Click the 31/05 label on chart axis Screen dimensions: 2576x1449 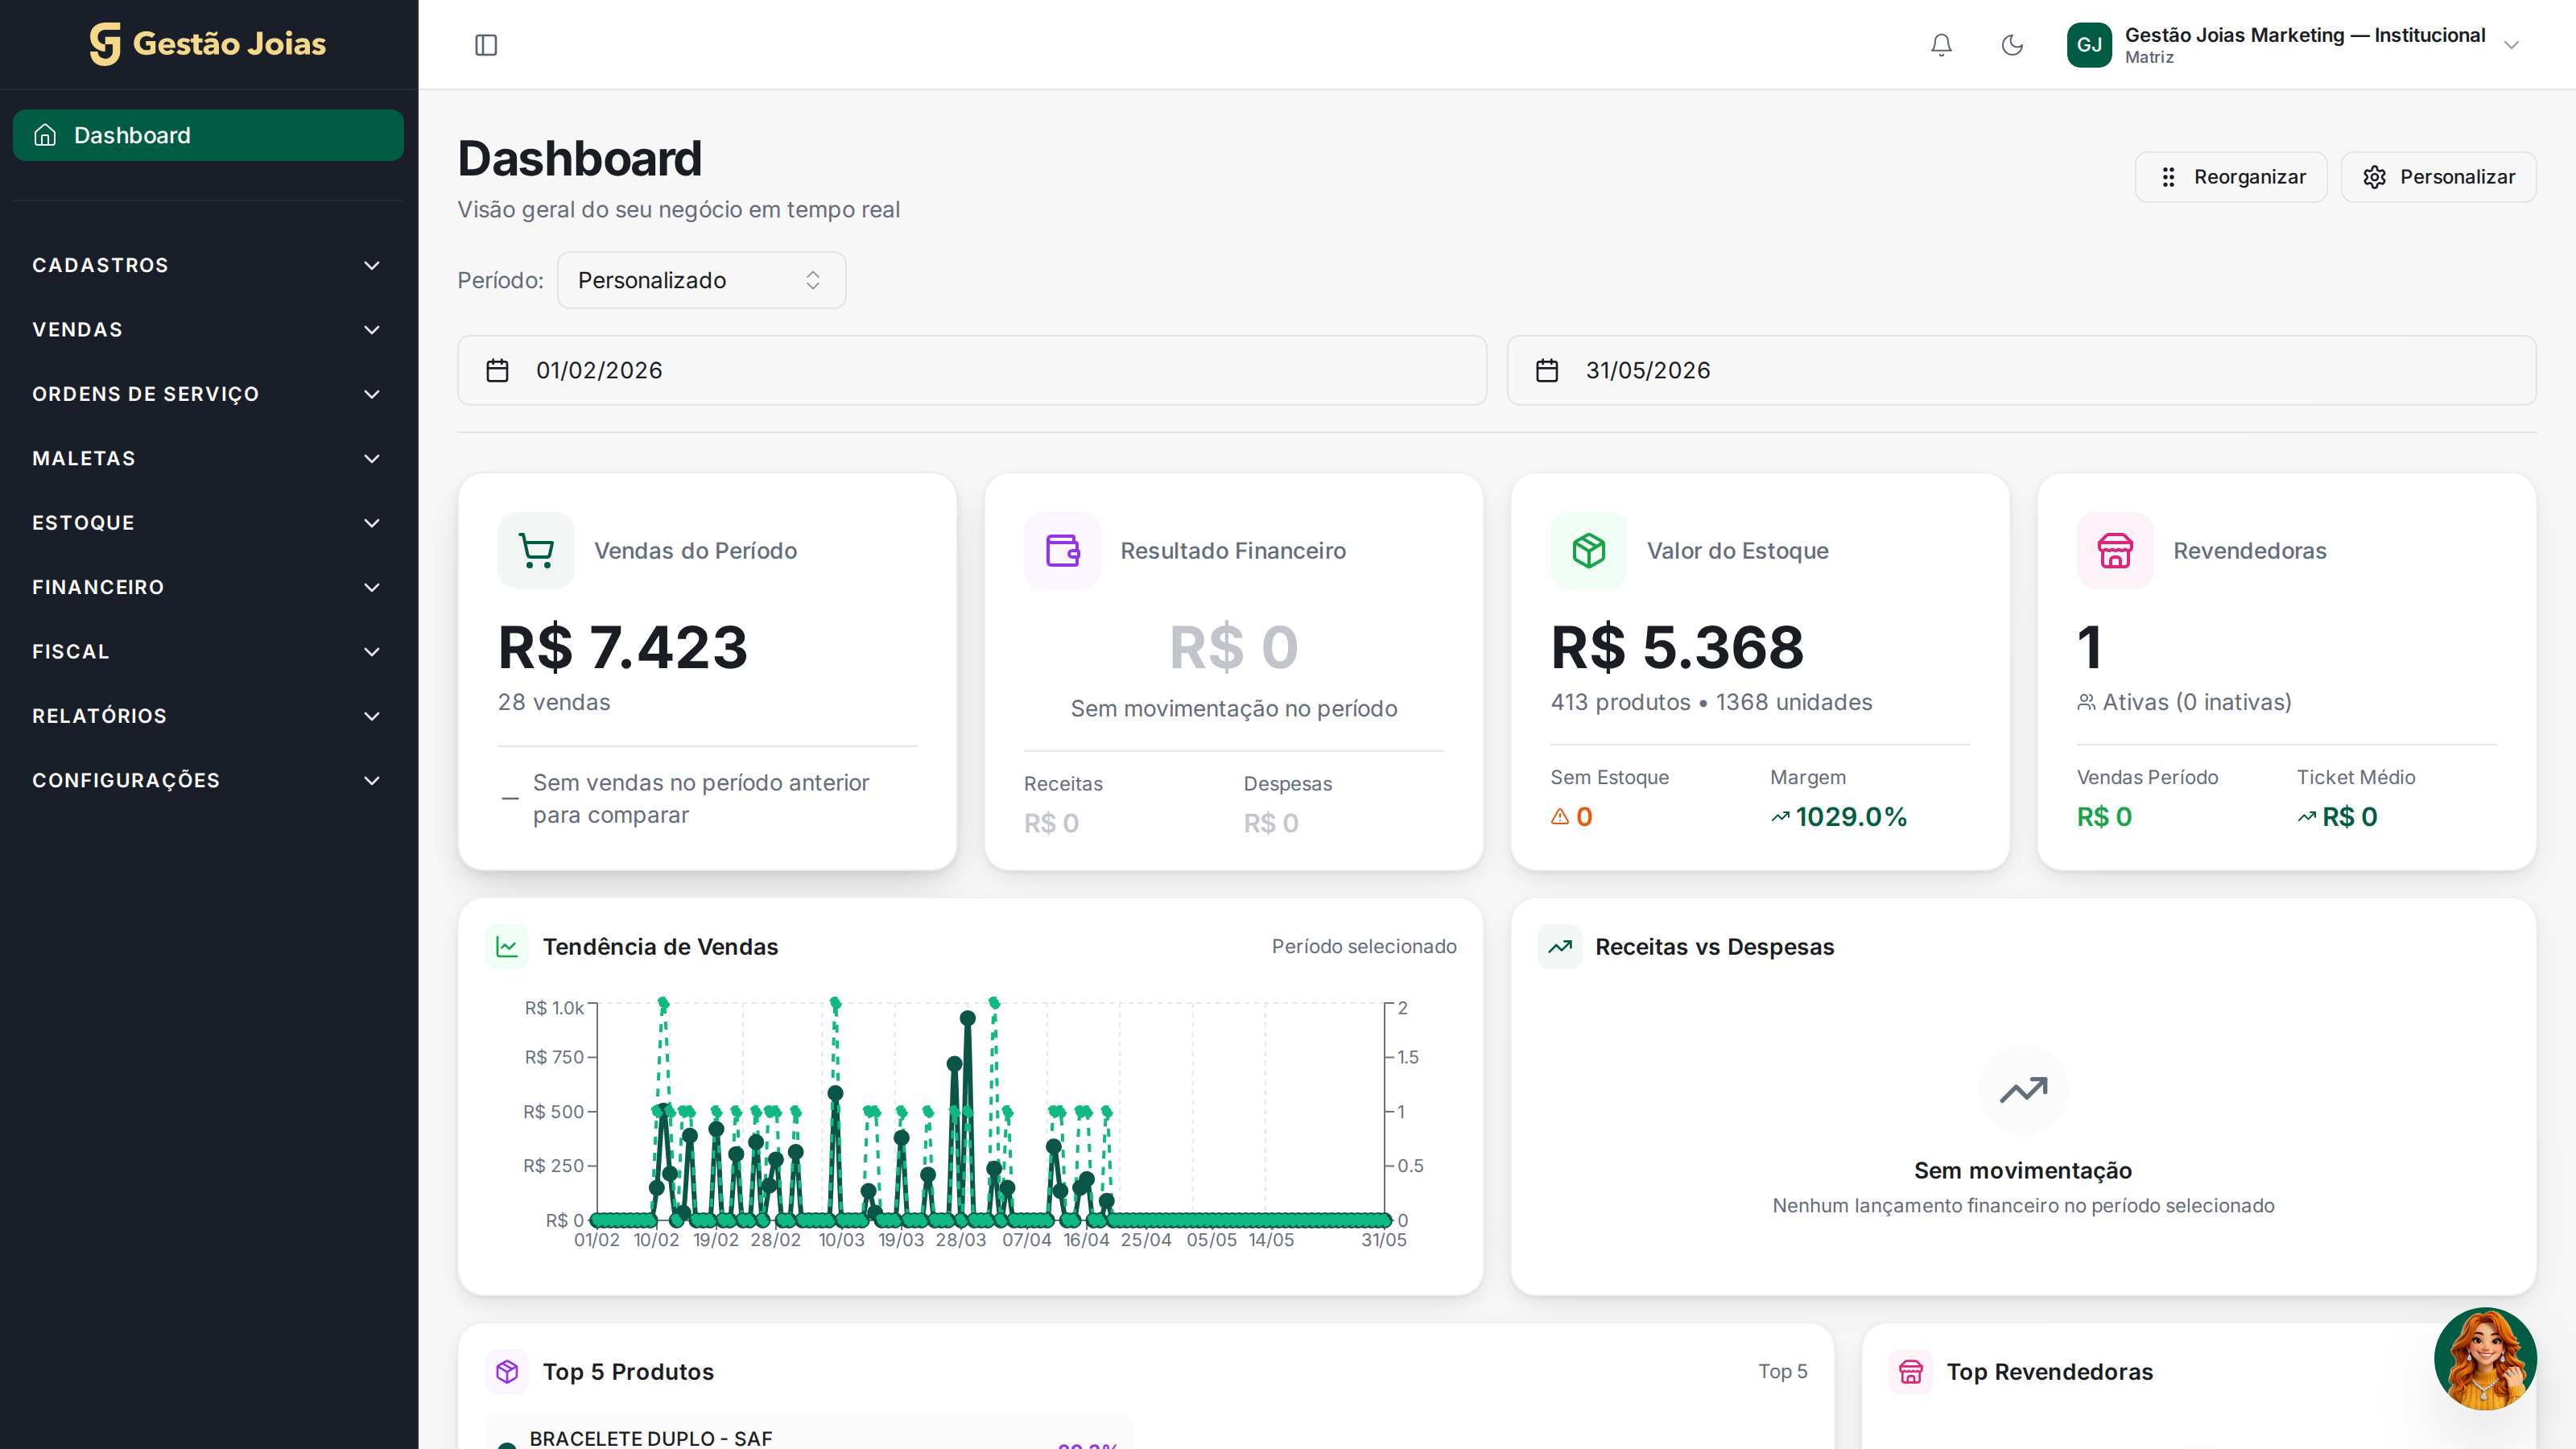(1384, 1240)
